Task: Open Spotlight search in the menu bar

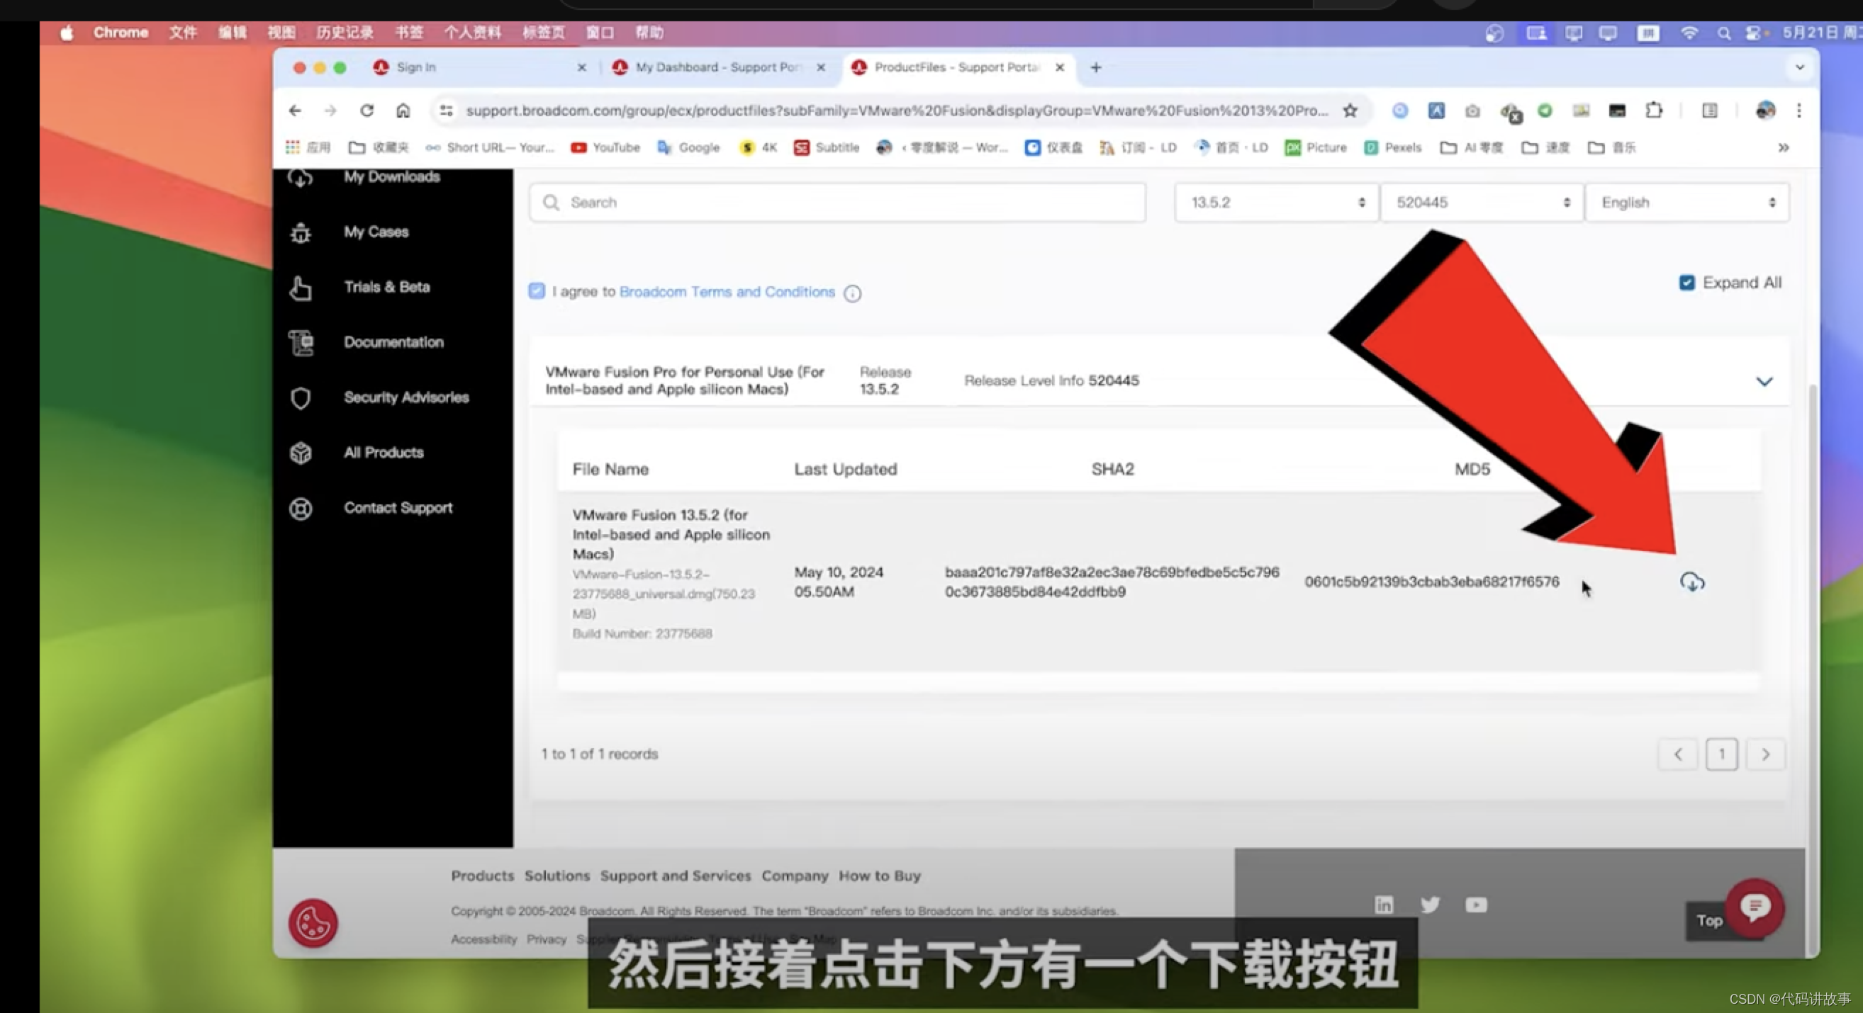Action: pyautogui.click(x=1723, y=33)
